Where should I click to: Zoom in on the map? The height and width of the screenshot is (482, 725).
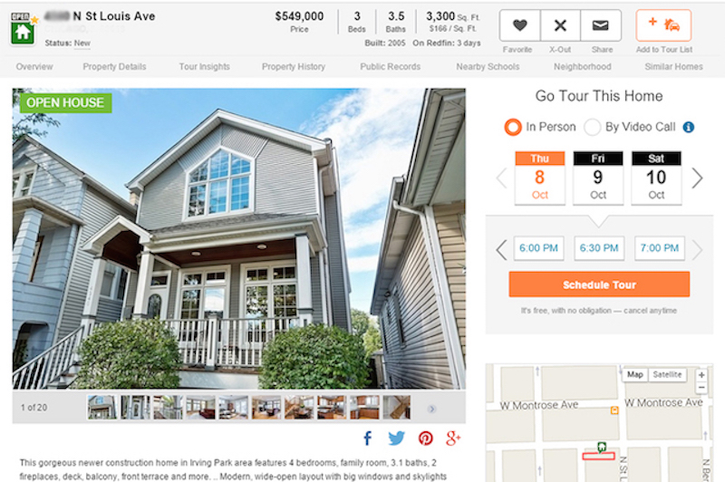click(701, 375)
